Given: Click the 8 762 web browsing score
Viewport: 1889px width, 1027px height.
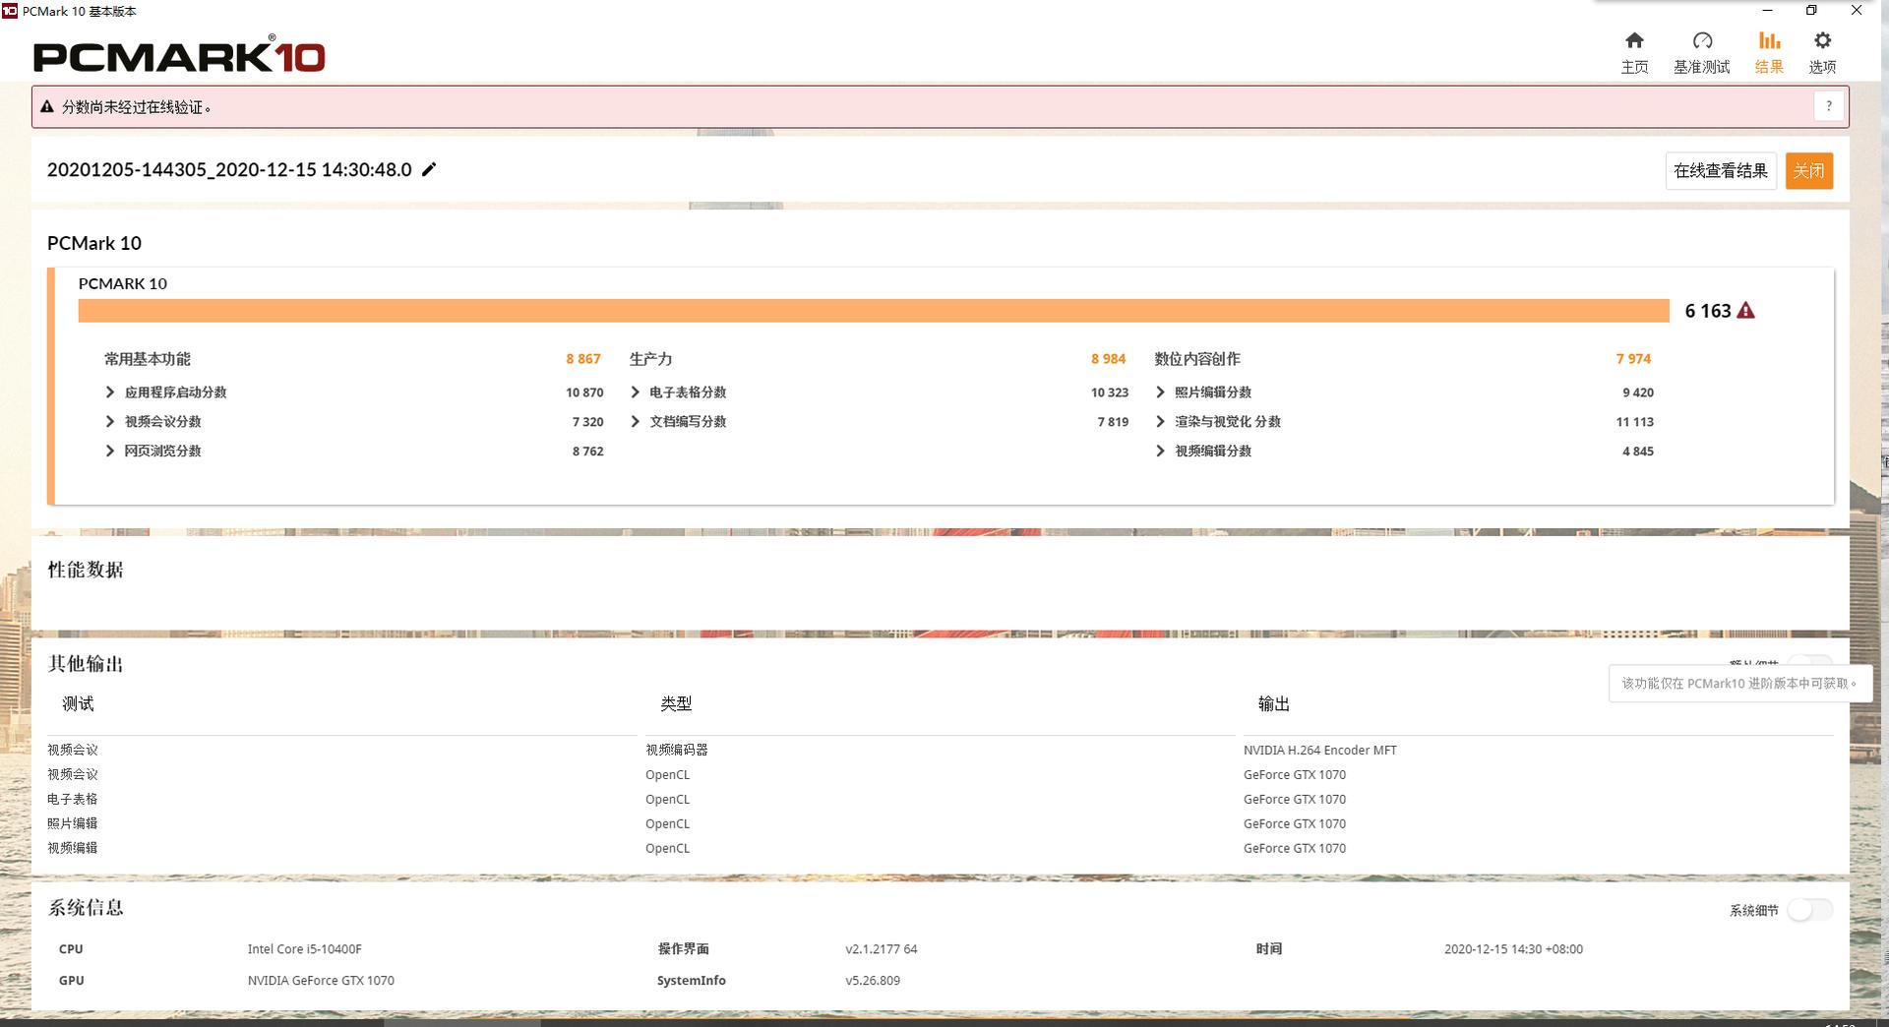Looking at the screenshot, I should click(587, 452).
